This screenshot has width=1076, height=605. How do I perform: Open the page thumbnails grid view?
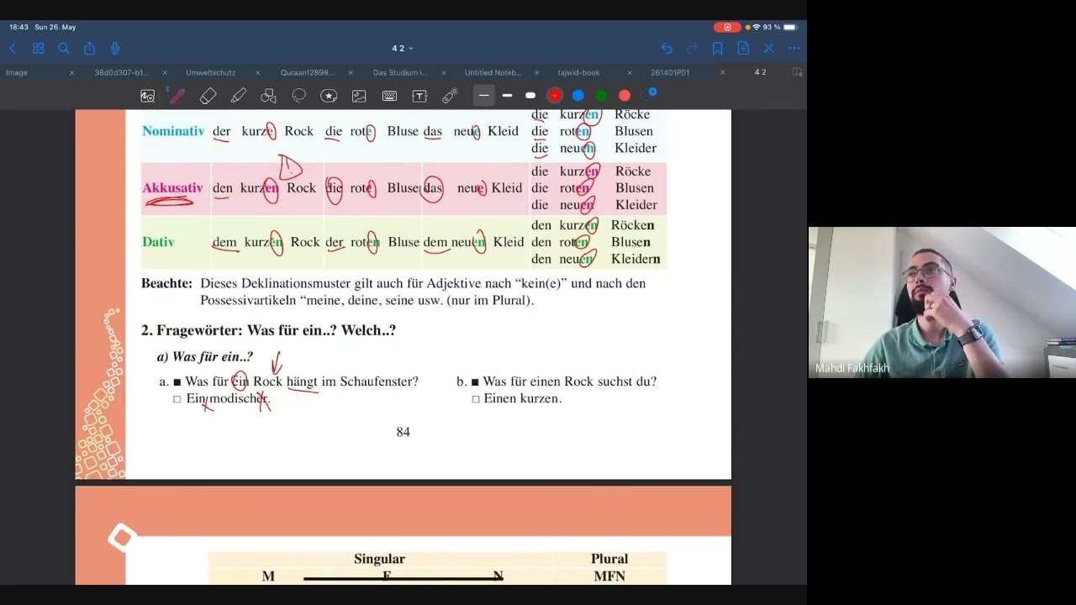pos(38,49)
